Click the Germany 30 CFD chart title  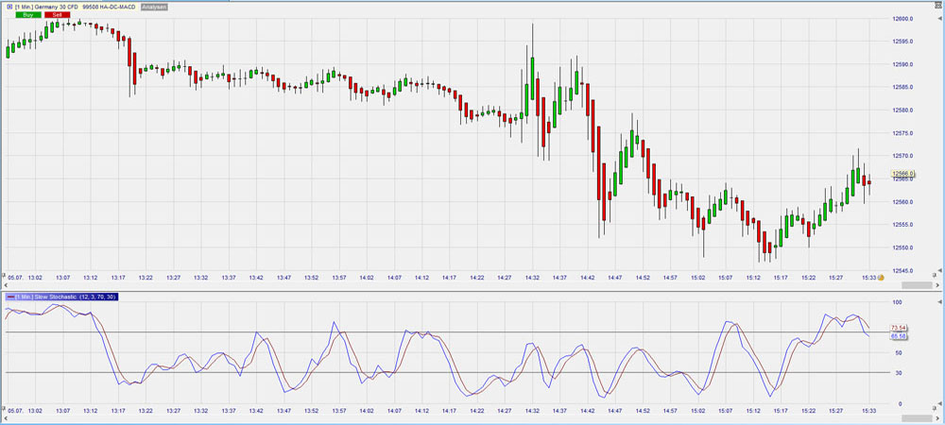(x=45, y=8)
